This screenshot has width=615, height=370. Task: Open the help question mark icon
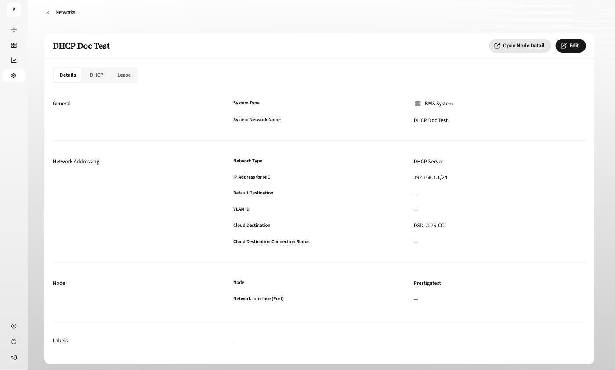14,341
